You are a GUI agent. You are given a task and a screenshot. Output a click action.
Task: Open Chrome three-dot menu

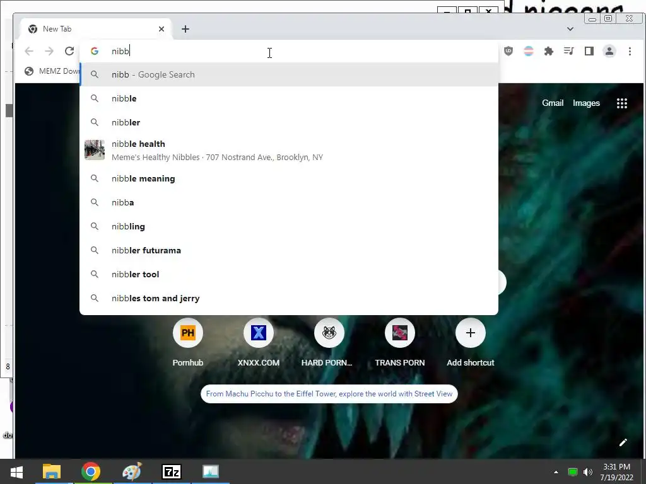pos(630,51)
